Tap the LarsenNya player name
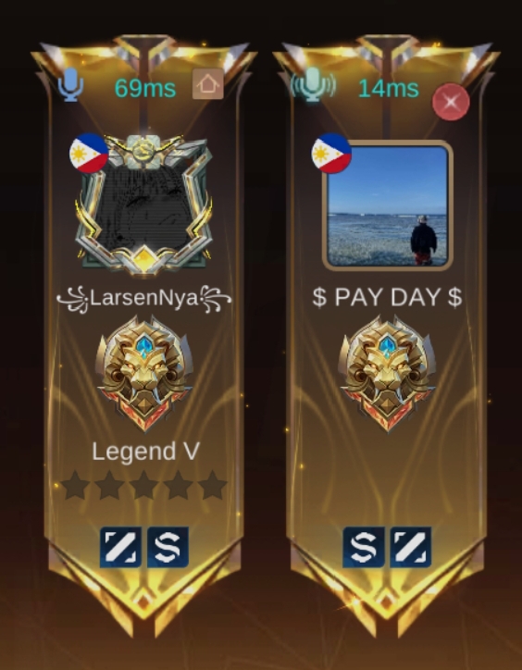The height and width of the screenshot is (670, 522). click(144, 298)
